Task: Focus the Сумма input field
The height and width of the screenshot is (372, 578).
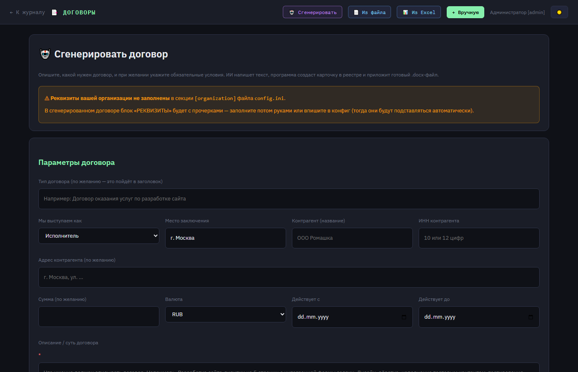Action: pos(99,317)
